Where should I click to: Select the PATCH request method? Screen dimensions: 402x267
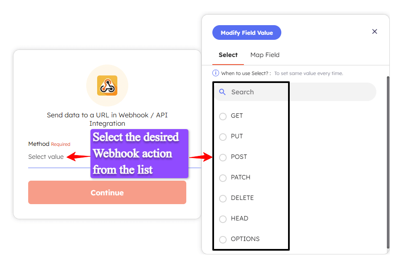pyautogui.click(x=222, y=178)
